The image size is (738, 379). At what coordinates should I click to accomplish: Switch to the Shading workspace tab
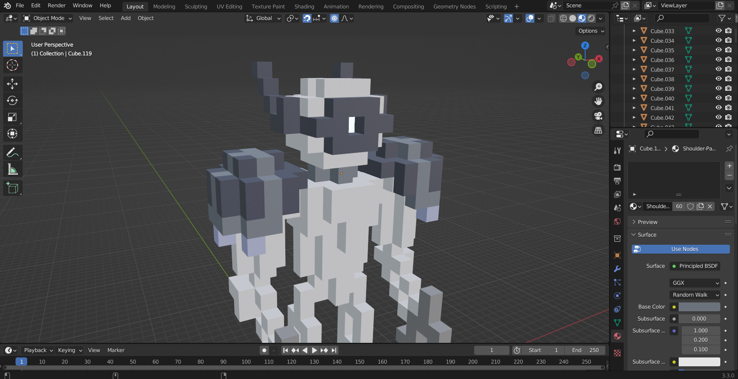coord(305,6)
